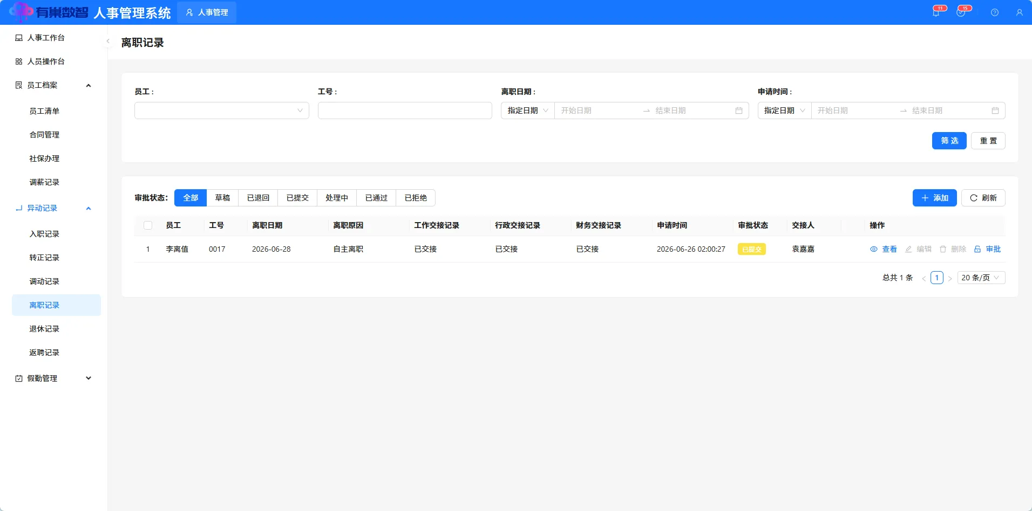
Task: Collapse the sidebar with the arrow handle
Action: (x=108, y=41)
